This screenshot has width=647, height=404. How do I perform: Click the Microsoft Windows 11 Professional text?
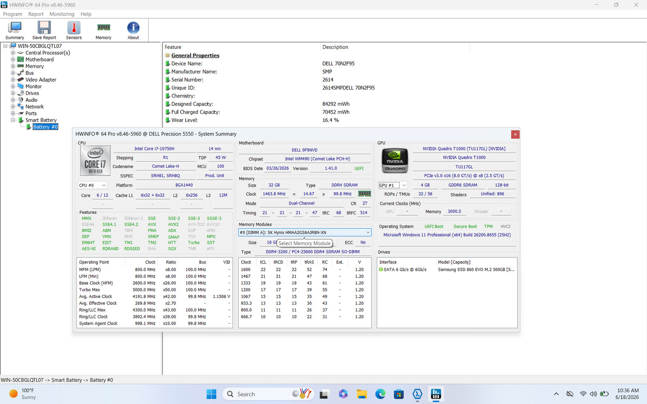447,235
